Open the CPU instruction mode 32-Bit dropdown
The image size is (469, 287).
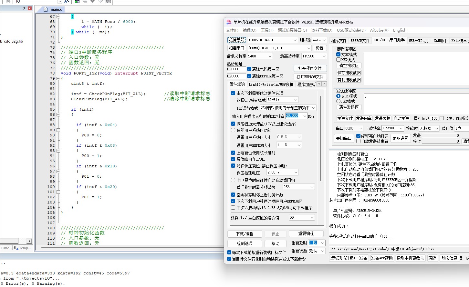(283, 100)
